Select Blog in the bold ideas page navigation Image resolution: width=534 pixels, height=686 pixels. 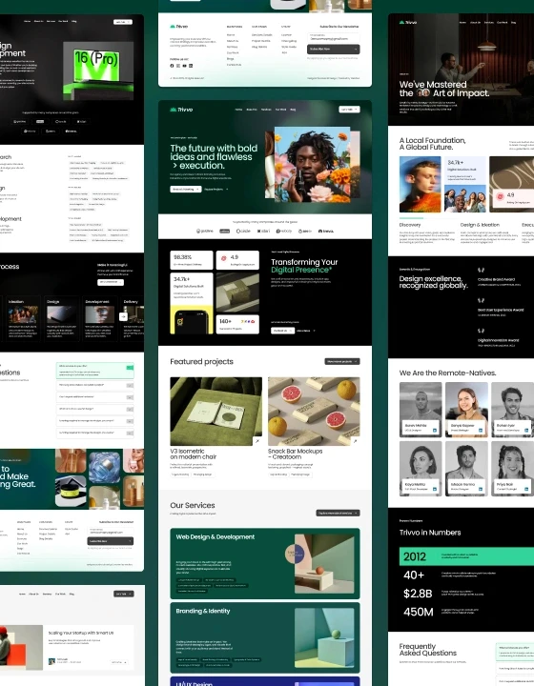pos(293,110)
